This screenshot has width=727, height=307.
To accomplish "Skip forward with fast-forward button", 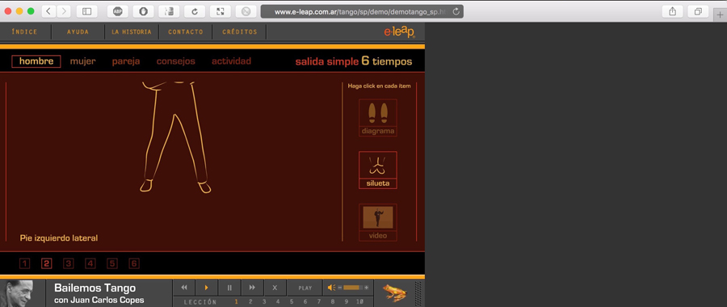I will pos(252,288).
